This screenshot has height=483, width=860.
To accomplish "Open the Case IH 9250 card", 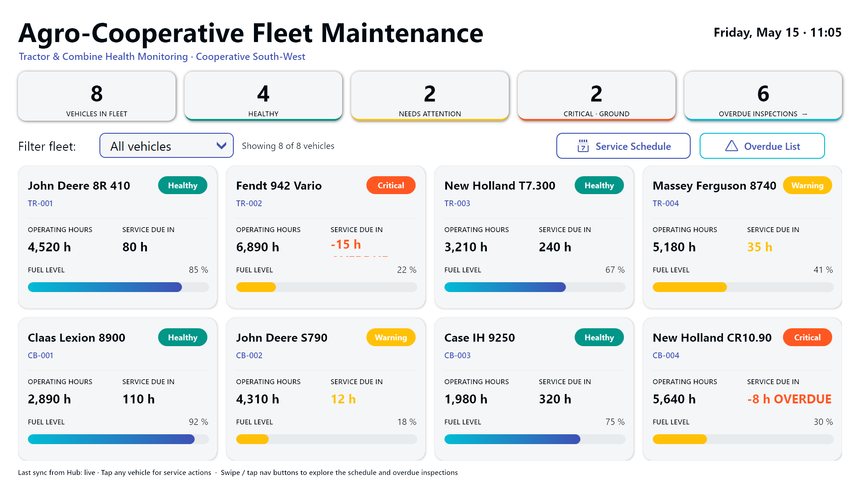I will point(534,389).
